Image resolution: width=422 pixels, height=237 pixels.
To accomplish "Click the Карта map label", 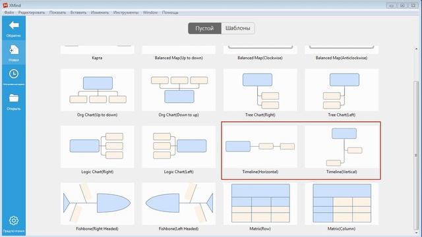I will click(97, 58).
